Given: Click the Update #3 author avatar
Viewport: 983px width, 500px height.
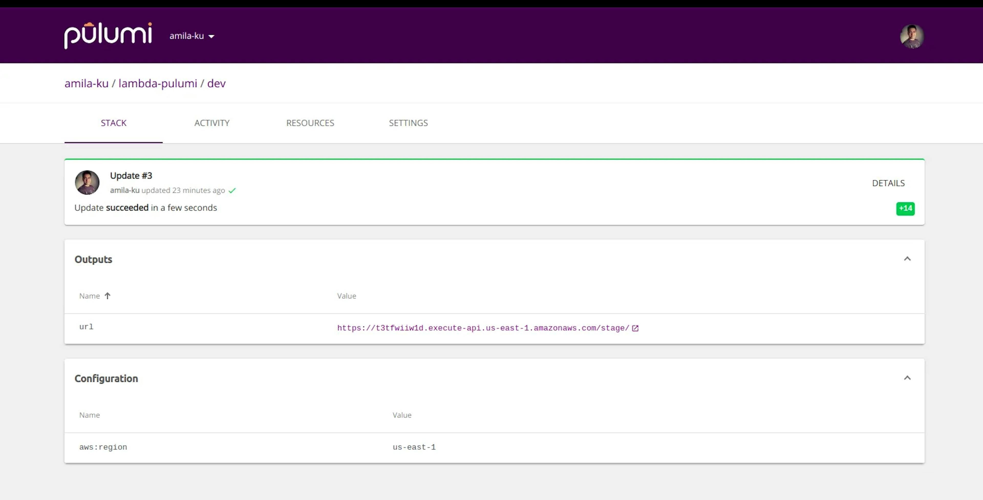Looking at the screenshot, I should [x=87, y=182].
